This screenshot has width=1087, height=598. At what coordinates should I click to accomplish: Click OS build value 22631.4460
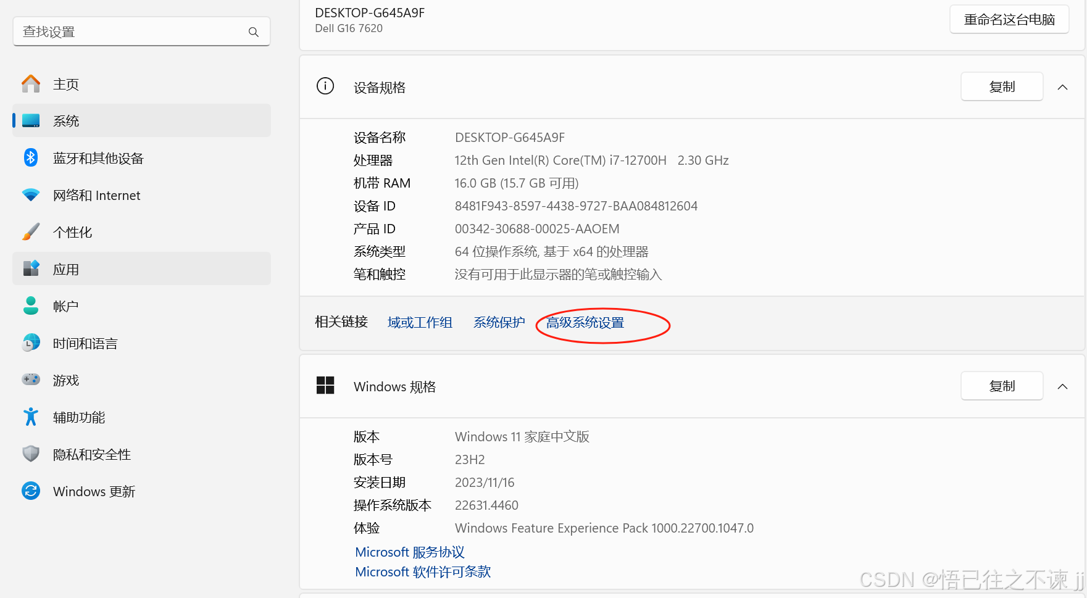(x=486, y=505)
